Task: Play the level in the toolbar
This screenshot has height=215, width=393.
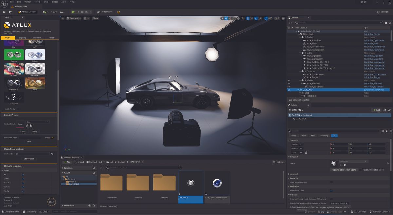Action: (x=73, y=12)
